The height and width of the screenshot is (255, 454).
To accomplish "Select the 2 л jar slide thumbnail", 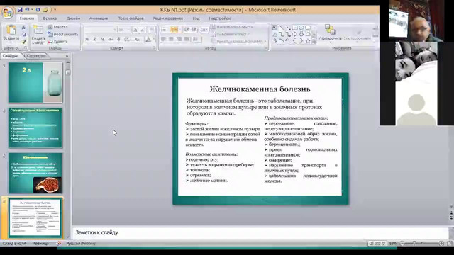I will tap(35, 83).
